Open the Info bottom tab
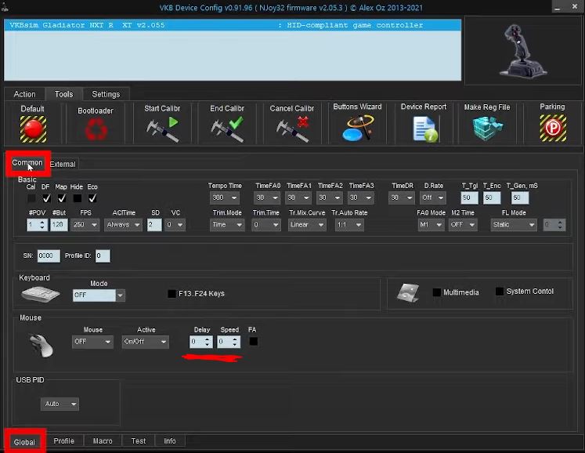The height and width of the screenshot is (453, 585). [170, 441]
